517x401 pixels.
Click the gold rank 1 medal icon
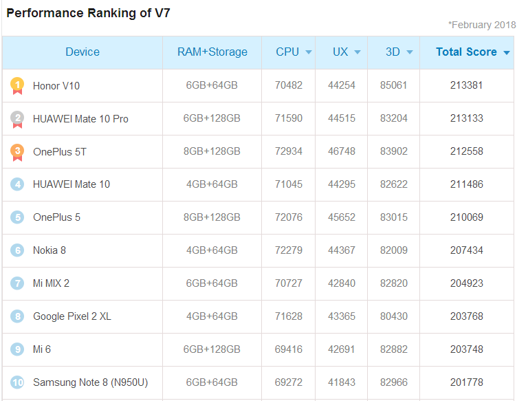(17, 86)
